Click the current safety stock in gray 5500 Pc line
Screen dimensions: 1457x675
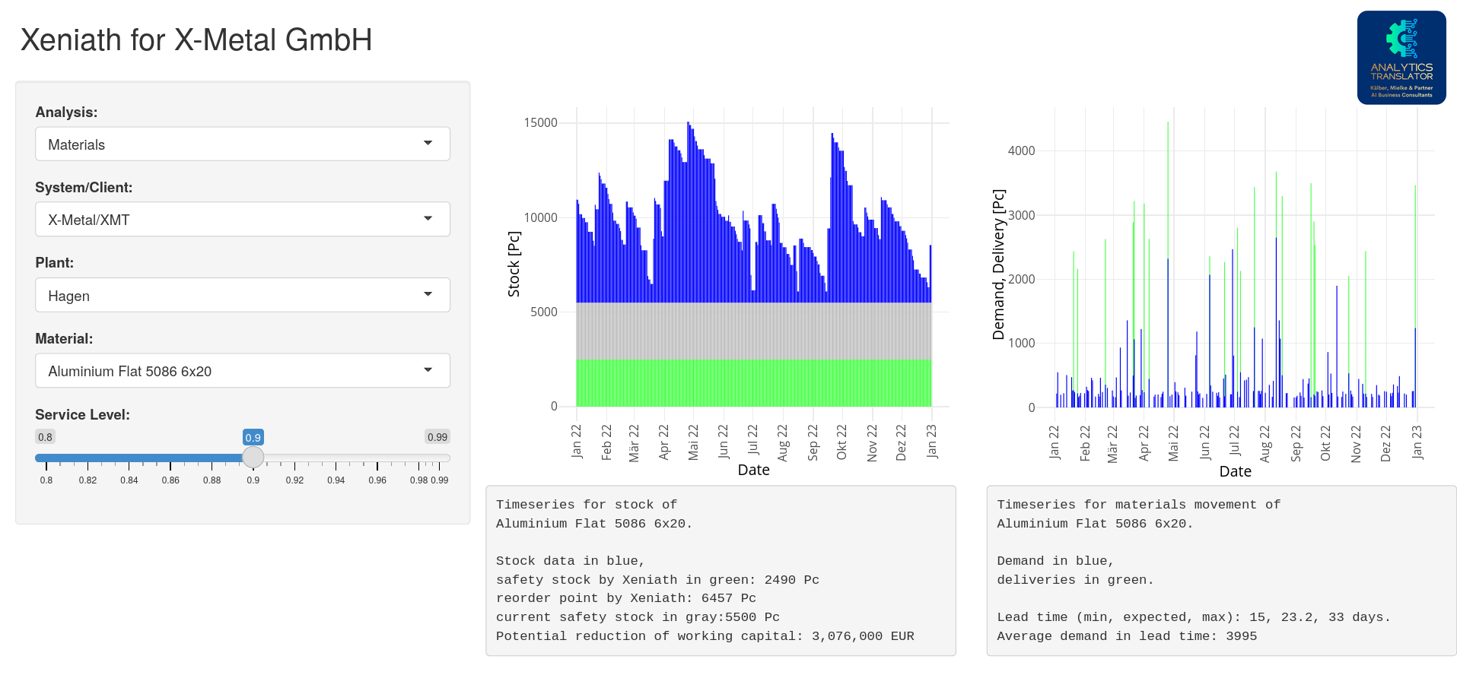tap(638, 617)
